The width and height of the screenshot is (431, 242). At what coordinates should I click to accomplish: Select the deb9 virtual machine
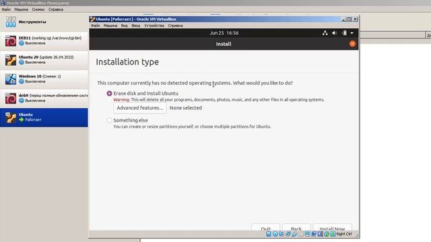pyautogui.click(x=44, y=99)
